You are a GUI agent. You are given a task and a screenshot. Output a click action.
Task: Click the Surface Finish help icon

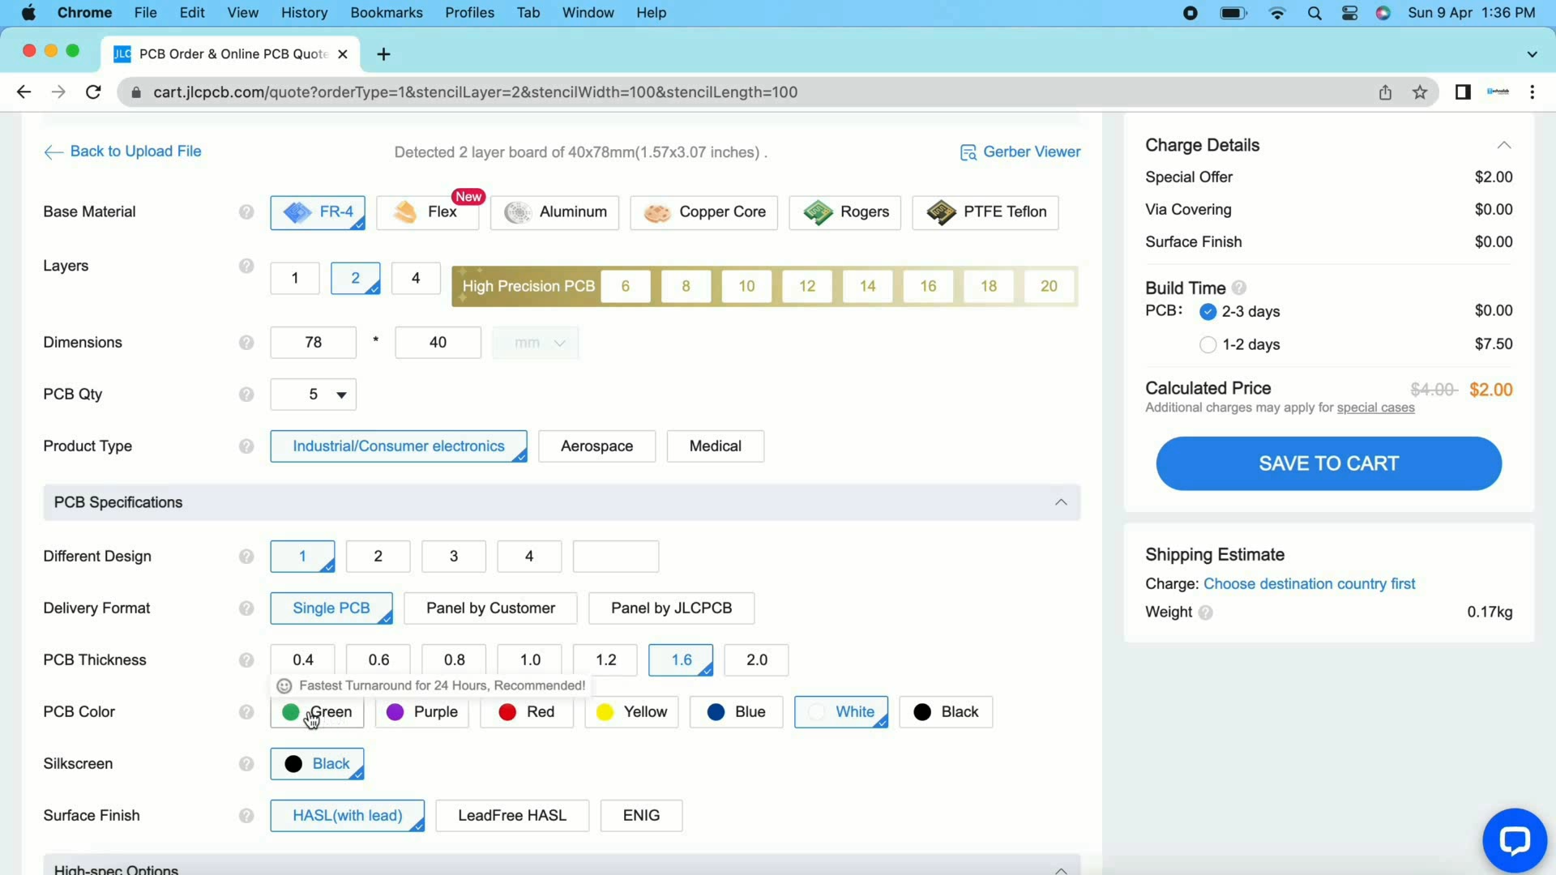pyautogui.click(x=246, y=816)
